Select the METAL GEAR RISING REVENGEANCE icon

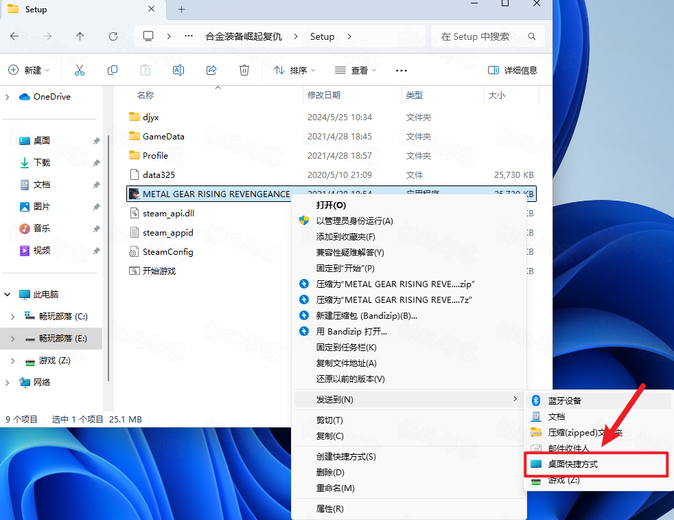tap(135, 194)
